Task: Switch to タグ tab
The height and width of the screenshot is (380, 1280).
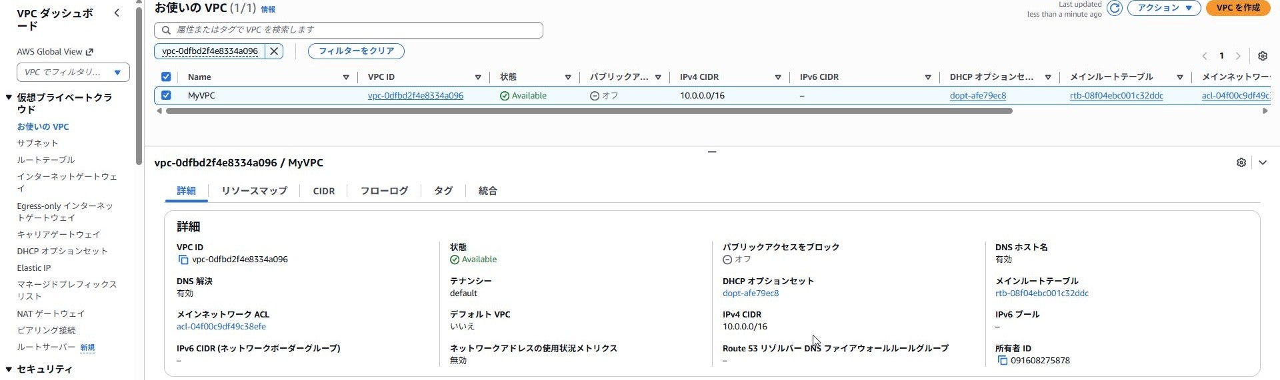Action: tap(443, 191)
